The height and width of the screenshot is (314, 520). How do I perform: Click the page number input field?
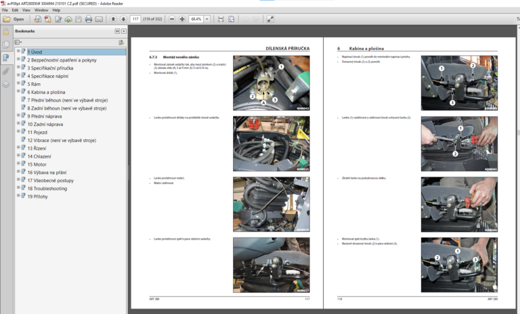point(136,19)
